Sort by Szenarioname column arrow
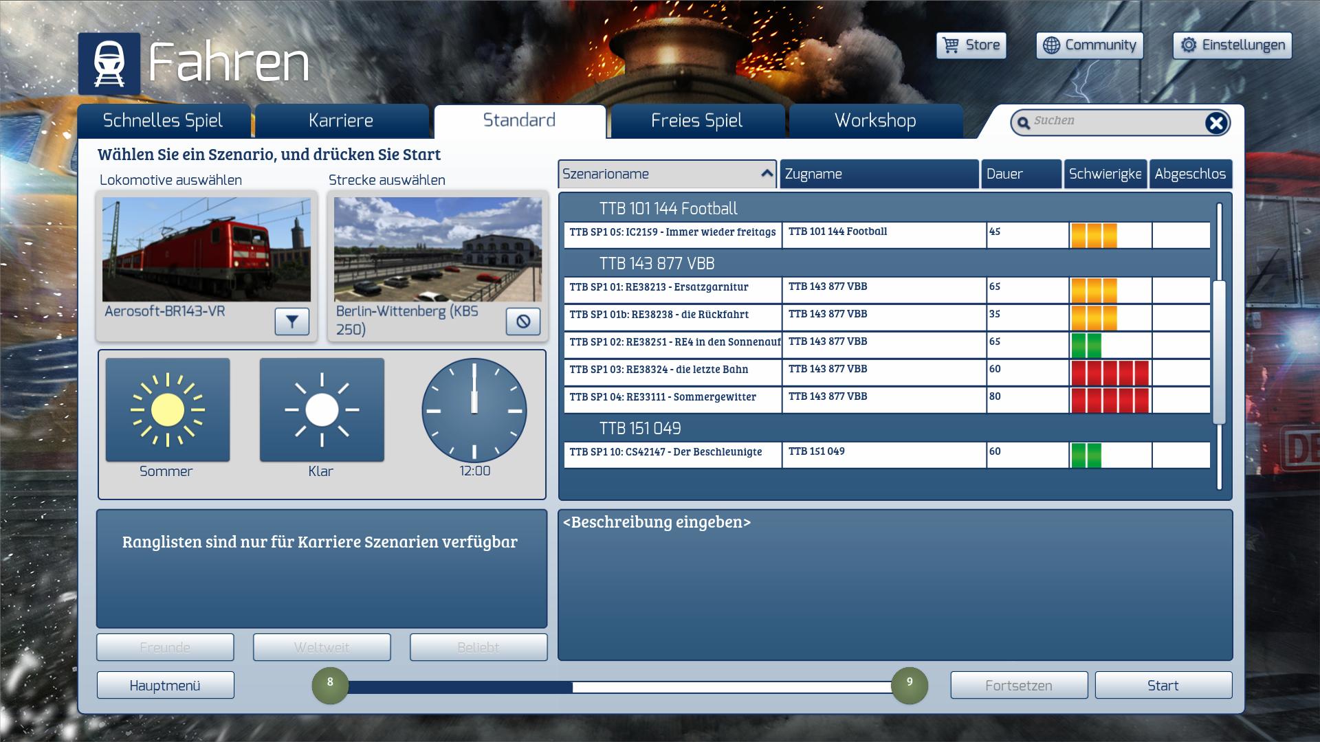Image resolution: width=1320 pixels, height=742 pixels. (x=767, y=174)
